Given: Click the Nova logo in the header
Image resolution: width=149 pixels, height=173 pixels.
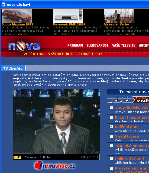Looking at the screenshot, I should coord(24,46).
